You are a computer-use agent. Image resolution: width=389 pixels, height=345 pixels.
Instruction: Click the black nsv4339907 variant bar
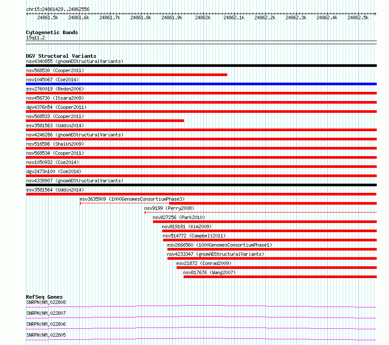pos(201,185)
